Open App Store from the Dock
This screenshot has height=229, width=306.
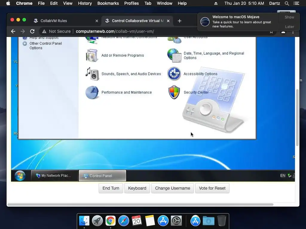(163, 221)
